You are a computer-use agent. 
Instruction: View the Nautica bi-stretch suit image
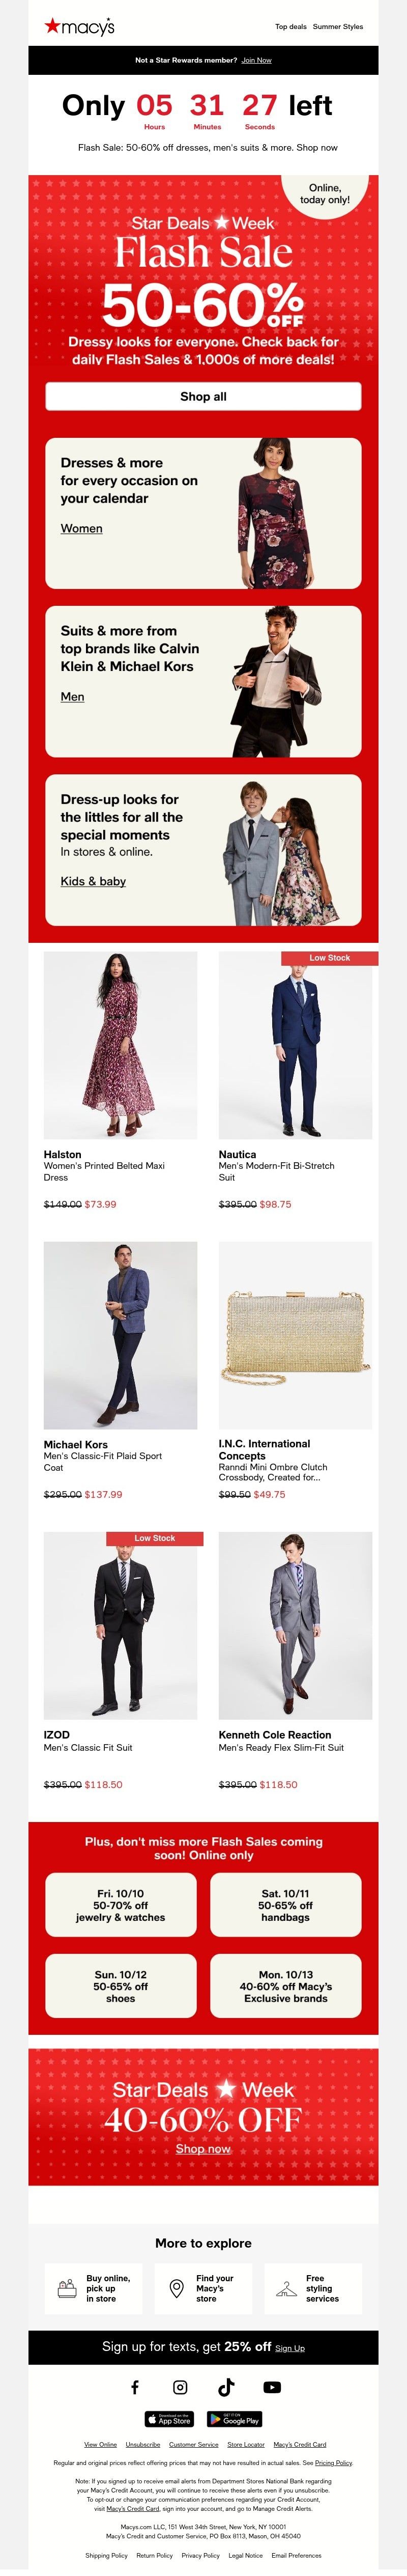point(295,1044)
